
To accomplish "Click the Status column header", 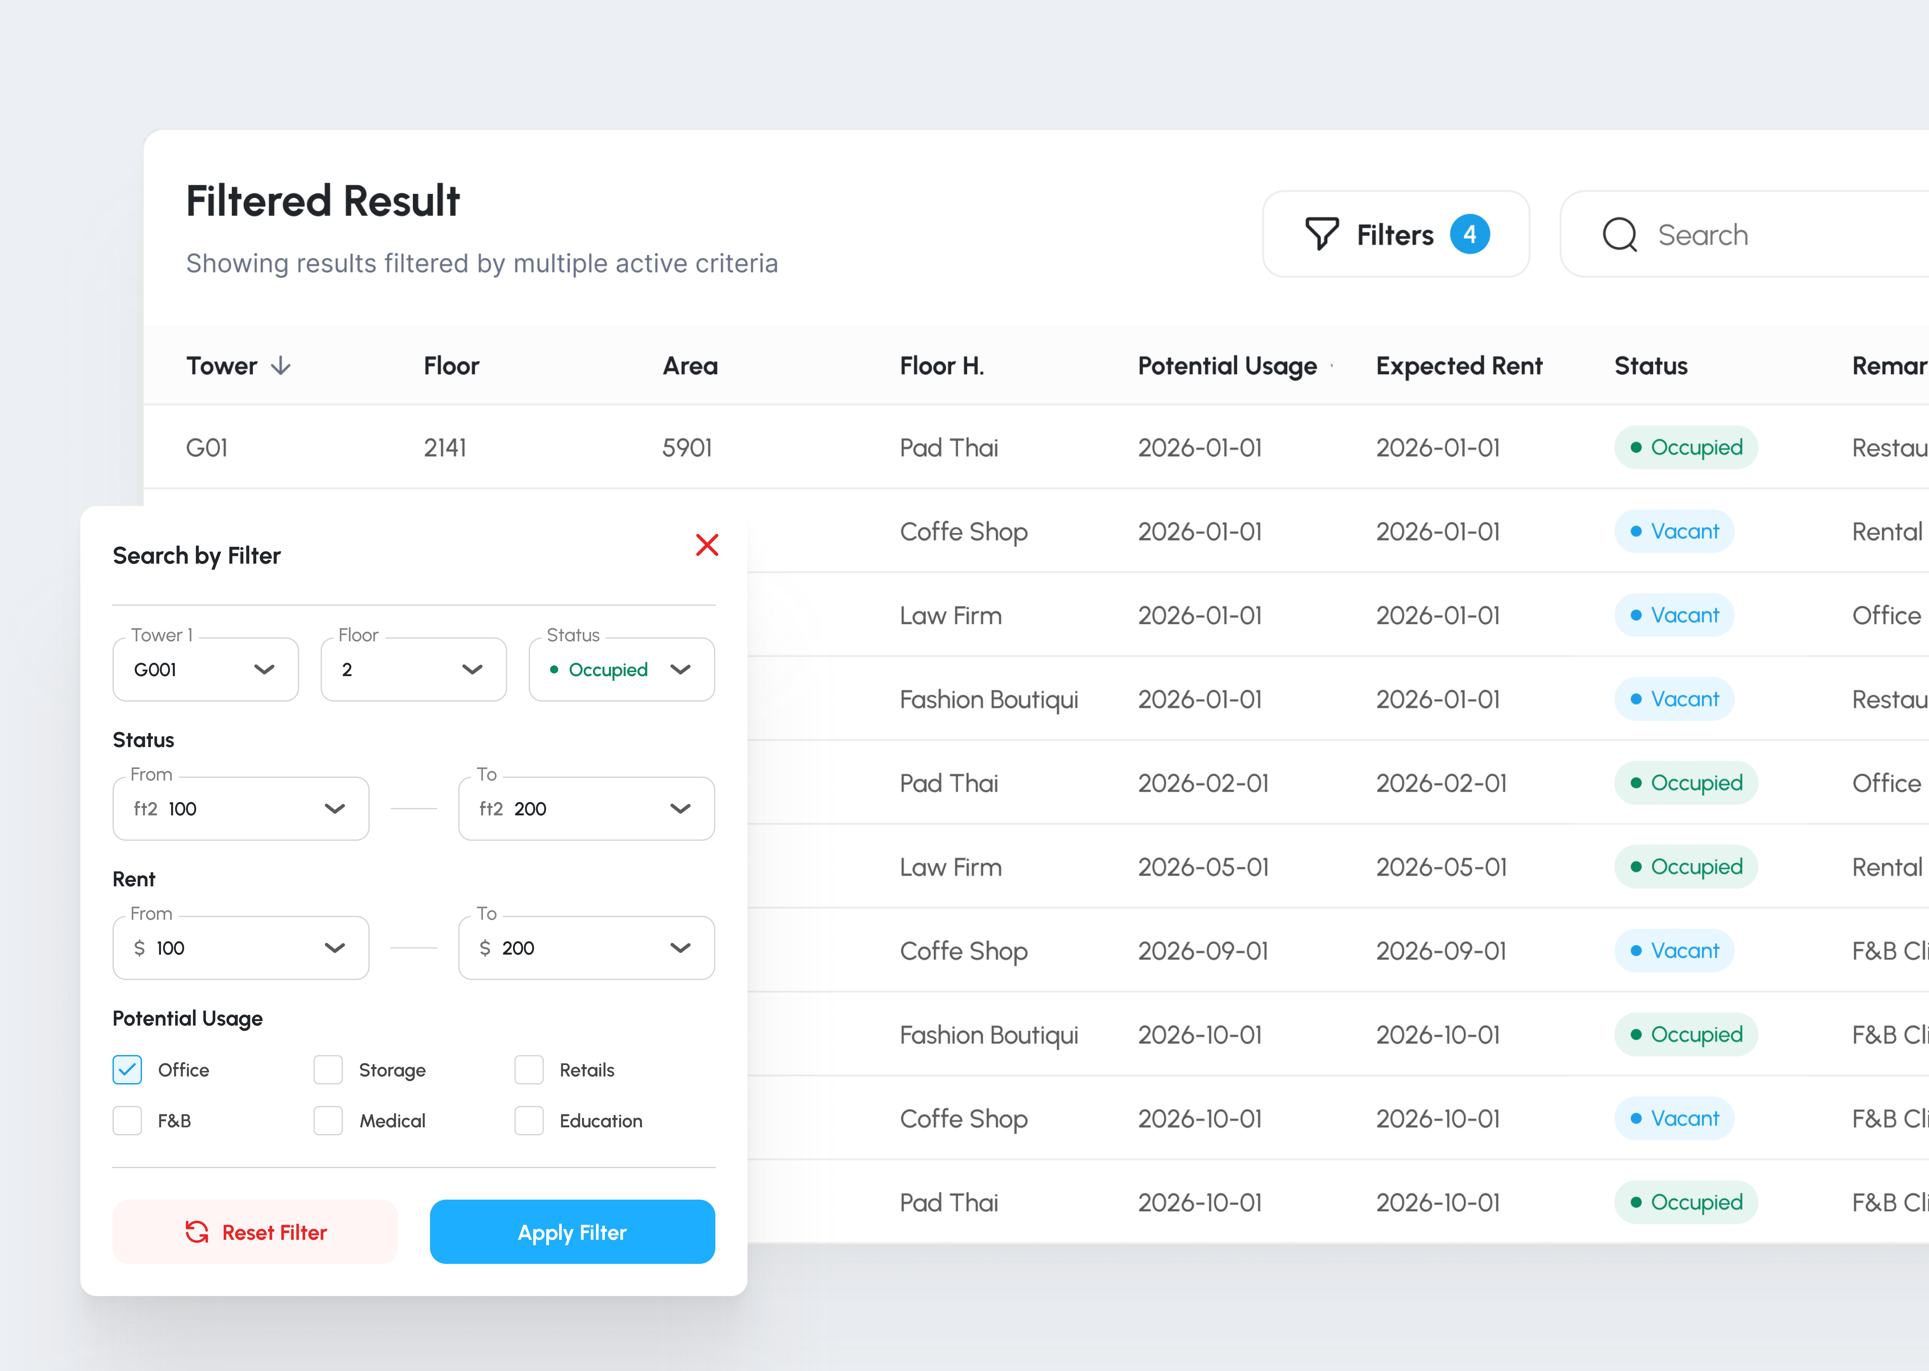I will point(1650,366).
